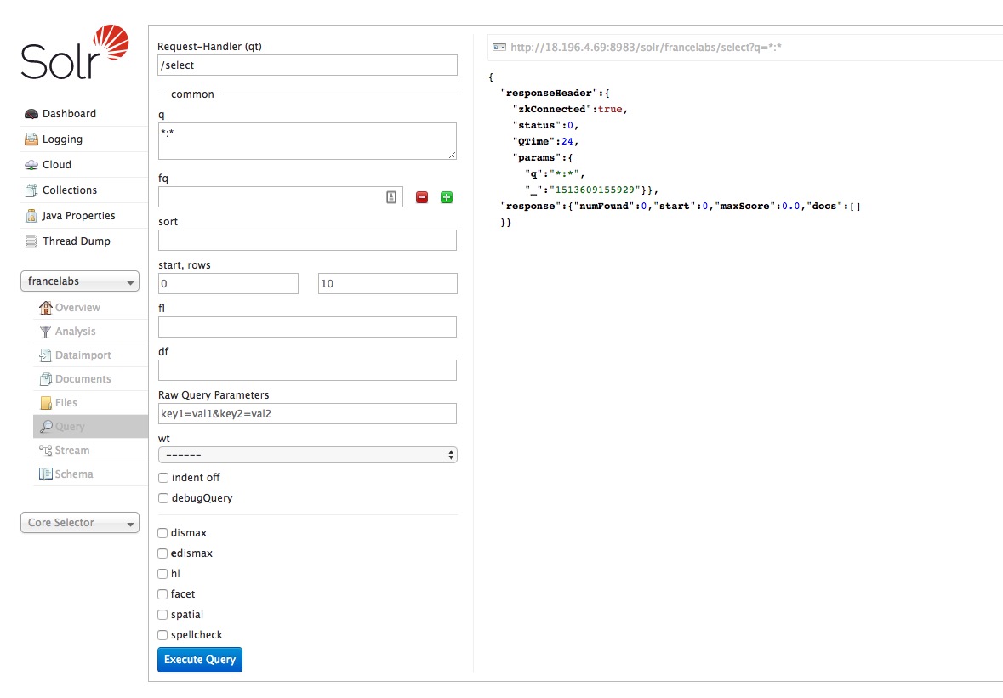Screen dimensions: 1003x698
Task: Open the Overview link for francelabs
Action: click(x=77, y=308)
